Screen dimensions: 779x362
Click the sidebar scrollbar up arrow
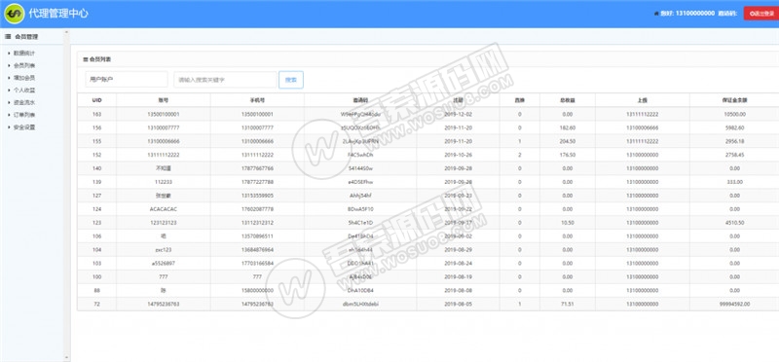(66, 32)
